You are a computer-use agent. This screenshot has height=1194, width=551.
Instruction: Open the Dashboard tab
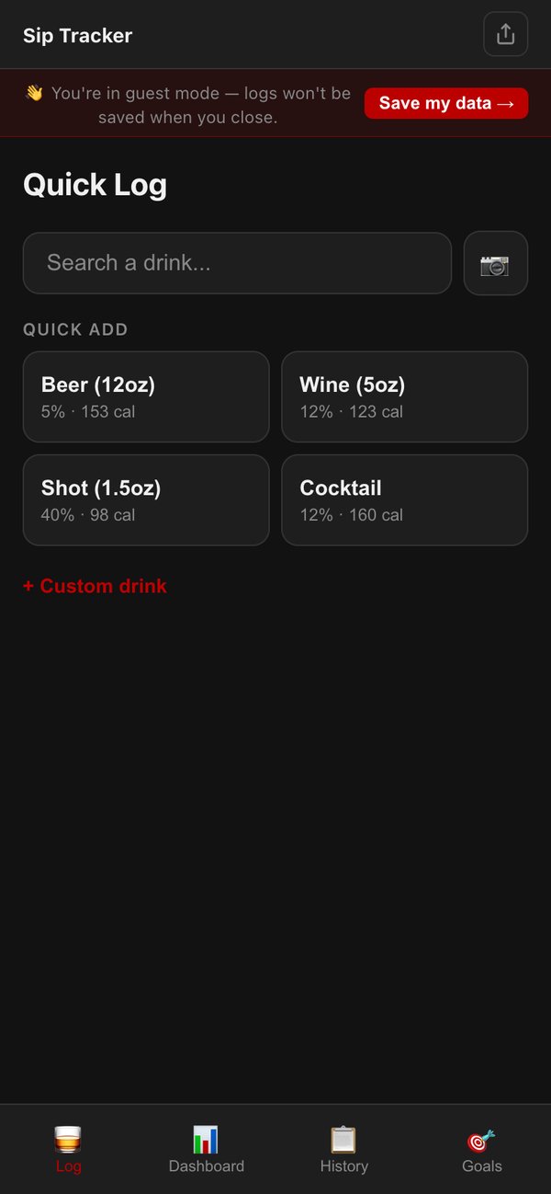point(206,1148)
